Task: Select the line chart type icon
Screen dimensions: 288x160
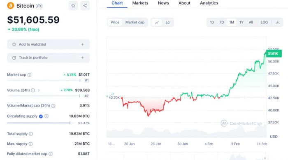Action: pyautogui.click(x=157, y=22)
